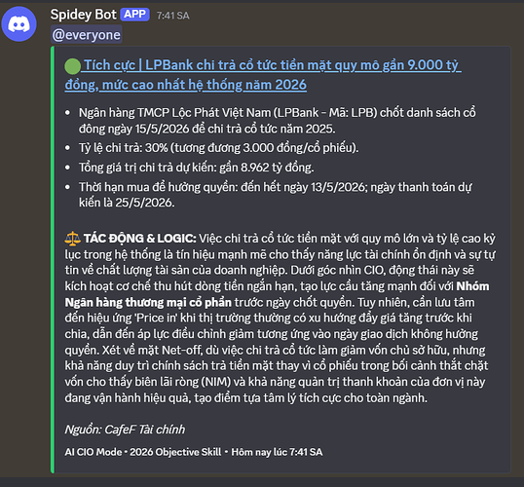Click the APP badge beside Spidey Bot
Viewport: 524px width, 487px height.
(x=134, y=15)
